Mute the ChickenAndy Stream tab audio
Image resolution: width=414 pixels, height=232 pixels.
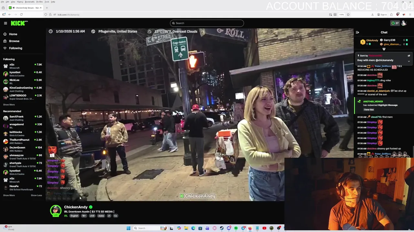click(x=14, y=8)
